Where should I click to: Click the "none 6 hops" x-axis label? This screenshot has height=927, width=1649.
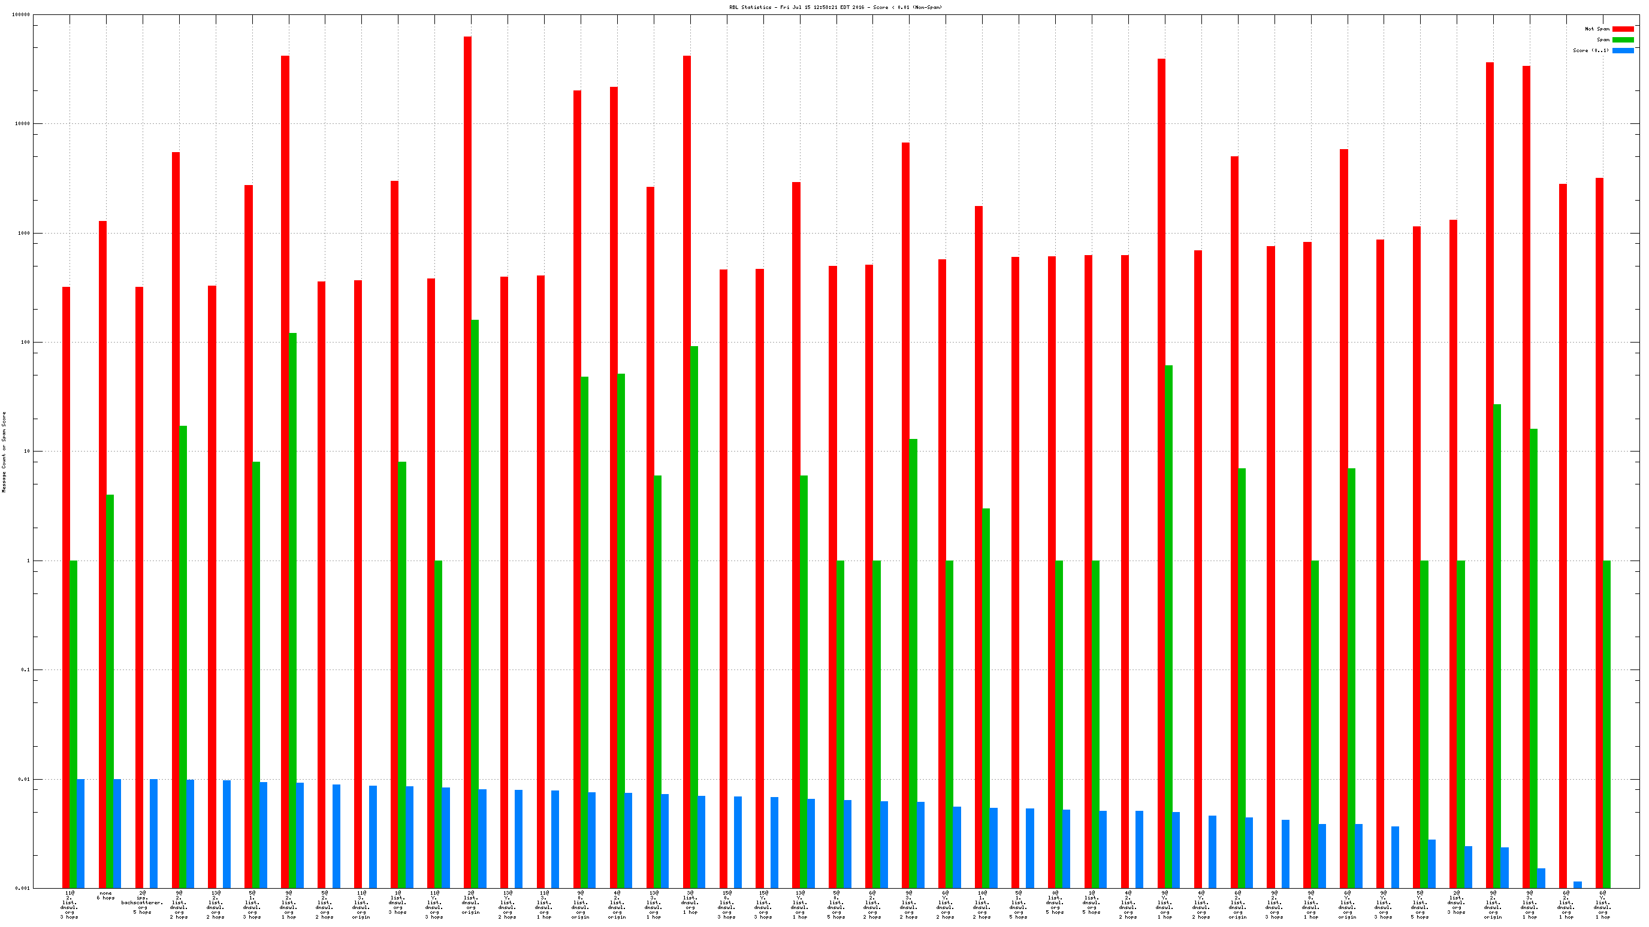pyautogui.click(x=105, y=895)
